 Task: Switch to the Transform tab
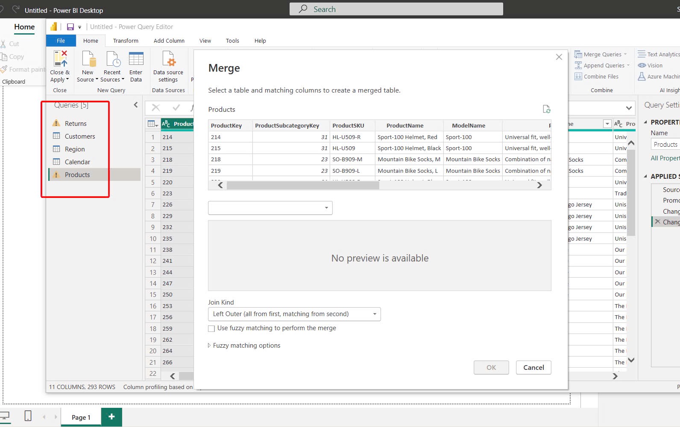(x=126, y=41)
